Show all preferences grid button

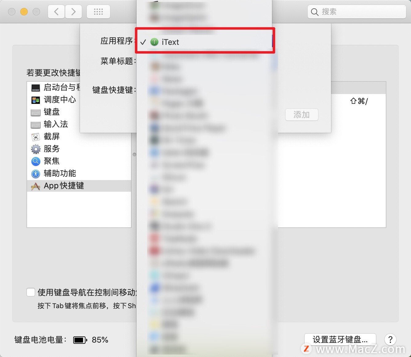(98, 12)
